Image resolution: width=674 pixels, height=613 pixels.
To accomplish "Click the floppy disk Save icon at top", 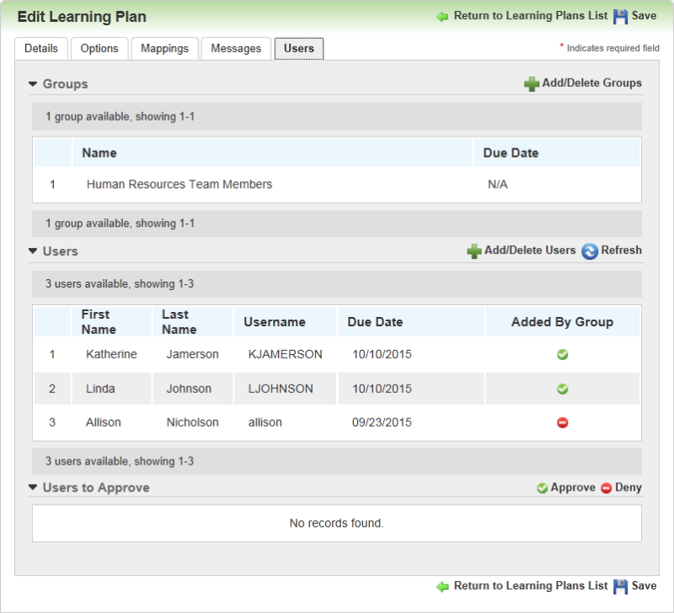I will (x=620, y=17).
